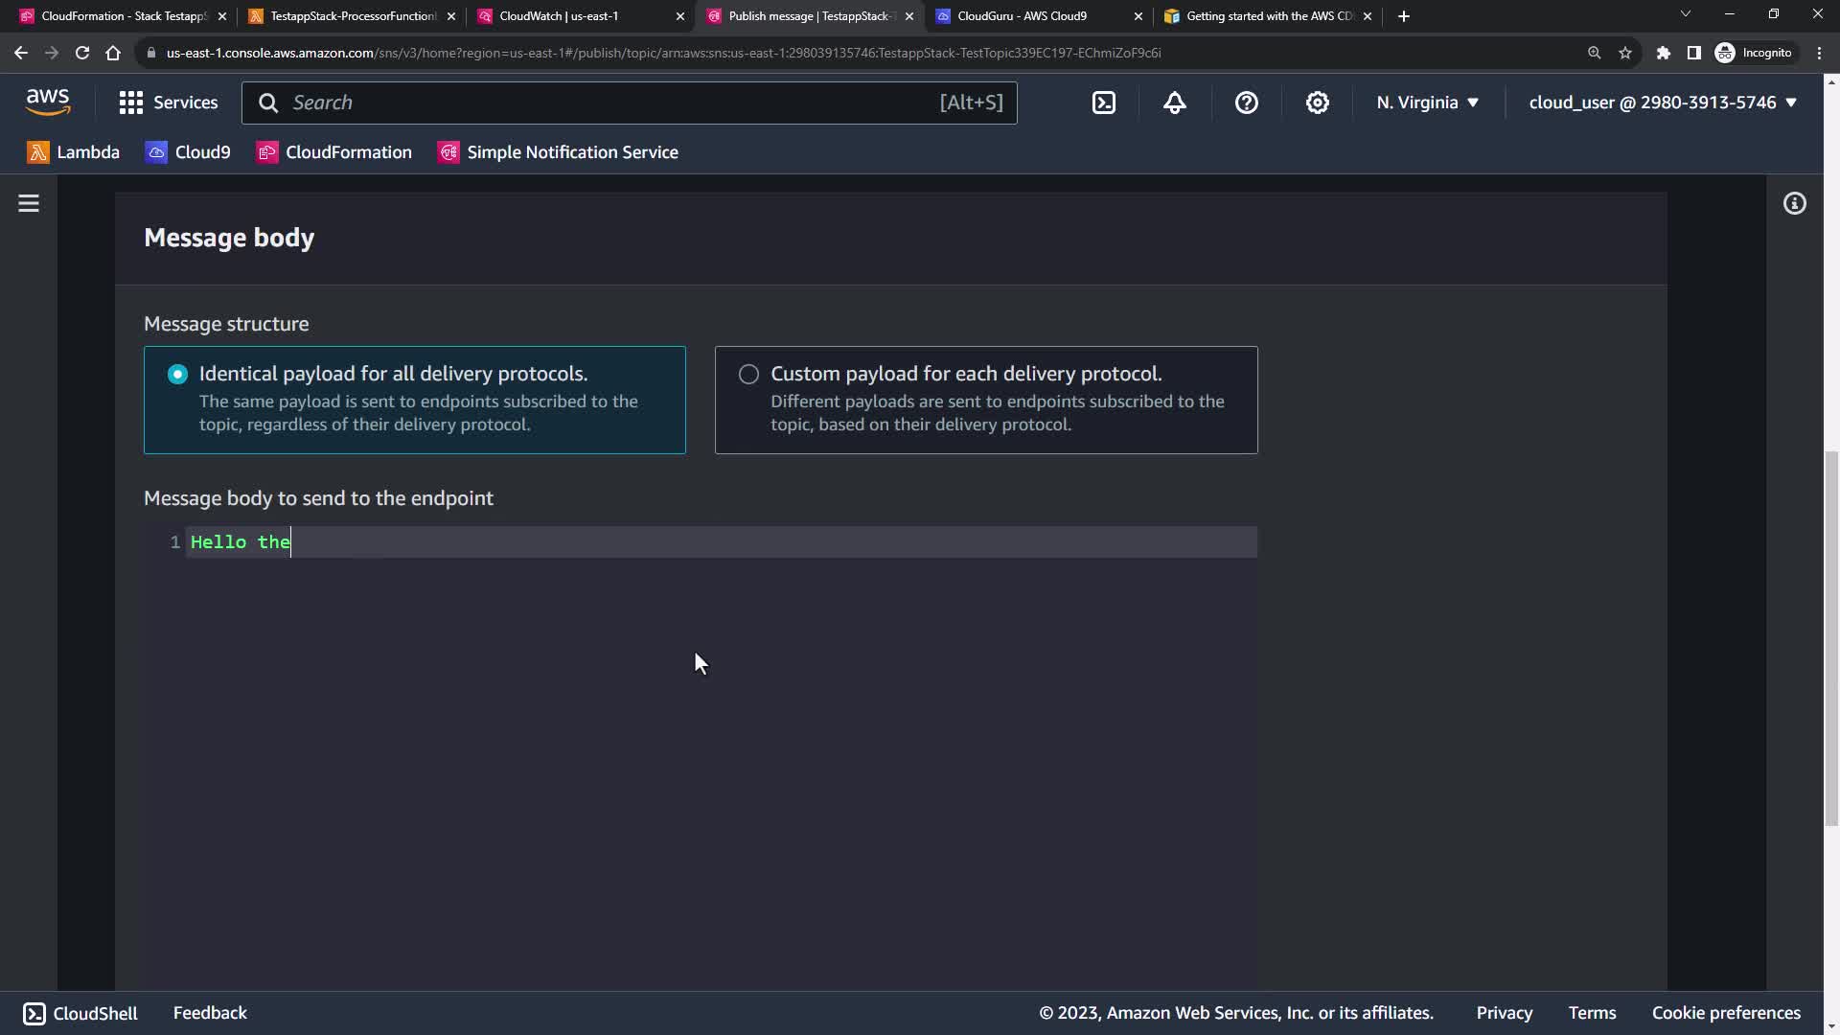Click the page's vertical scrollbar thumb
The width and height of the screenshot is (1840, 1035).
point(1831,637)
